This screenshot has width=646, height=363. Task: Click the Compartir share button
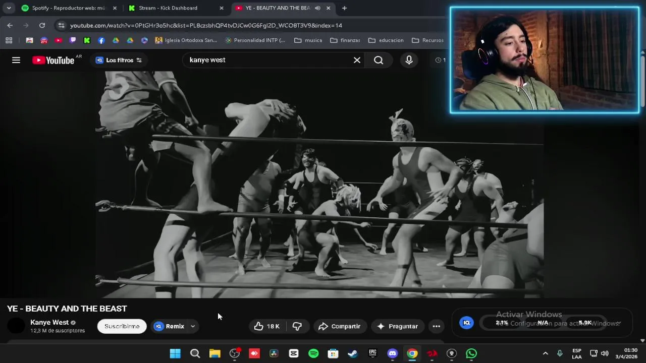click(339, 326)
